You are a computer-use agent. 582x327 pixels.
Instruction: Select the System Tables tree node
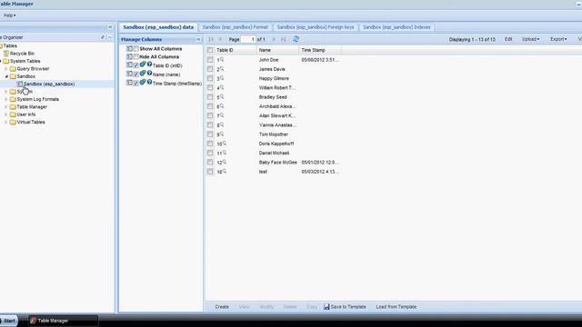tap(25, 61)
